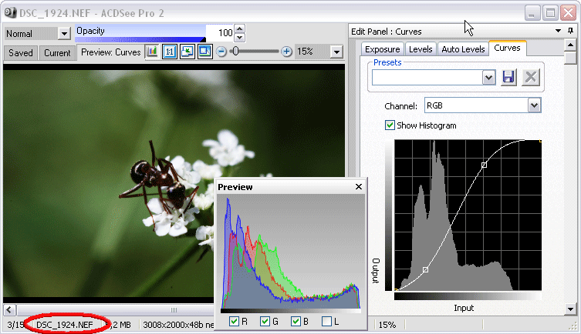Pin the Edit Panel with pushpin icon
The height and width of the screenshot is (334, 581).
click(571, 31)
